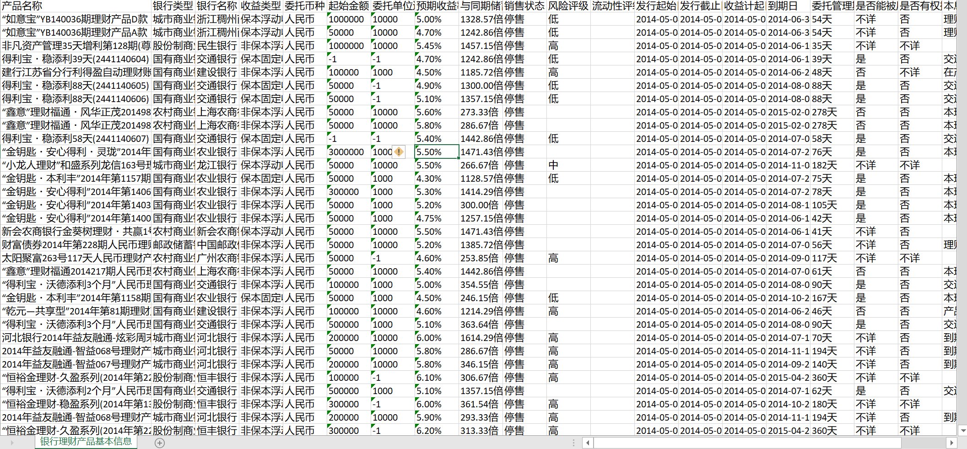Open the 银行理财产品基本信息 sheet tab
This screenshot has width=967, height=449.
pyautogui.click(x=86, y=442)
